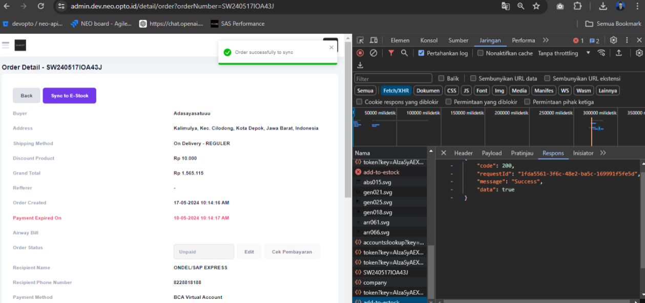Close the request detail pane
This screenshot has height=303, width=645.
[x=444, y=153]
